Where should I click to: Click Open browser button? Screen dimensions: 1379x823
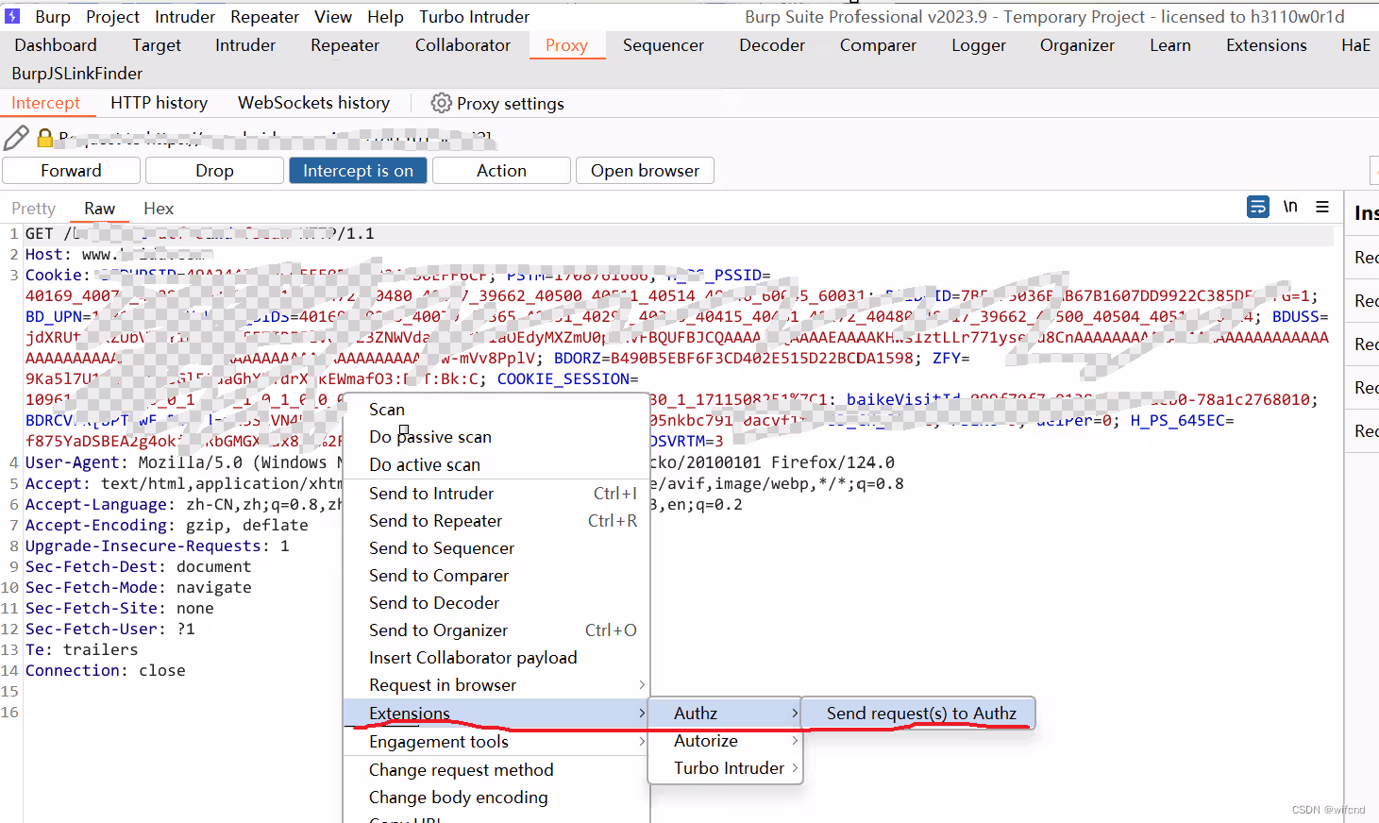tap(645, 171)
